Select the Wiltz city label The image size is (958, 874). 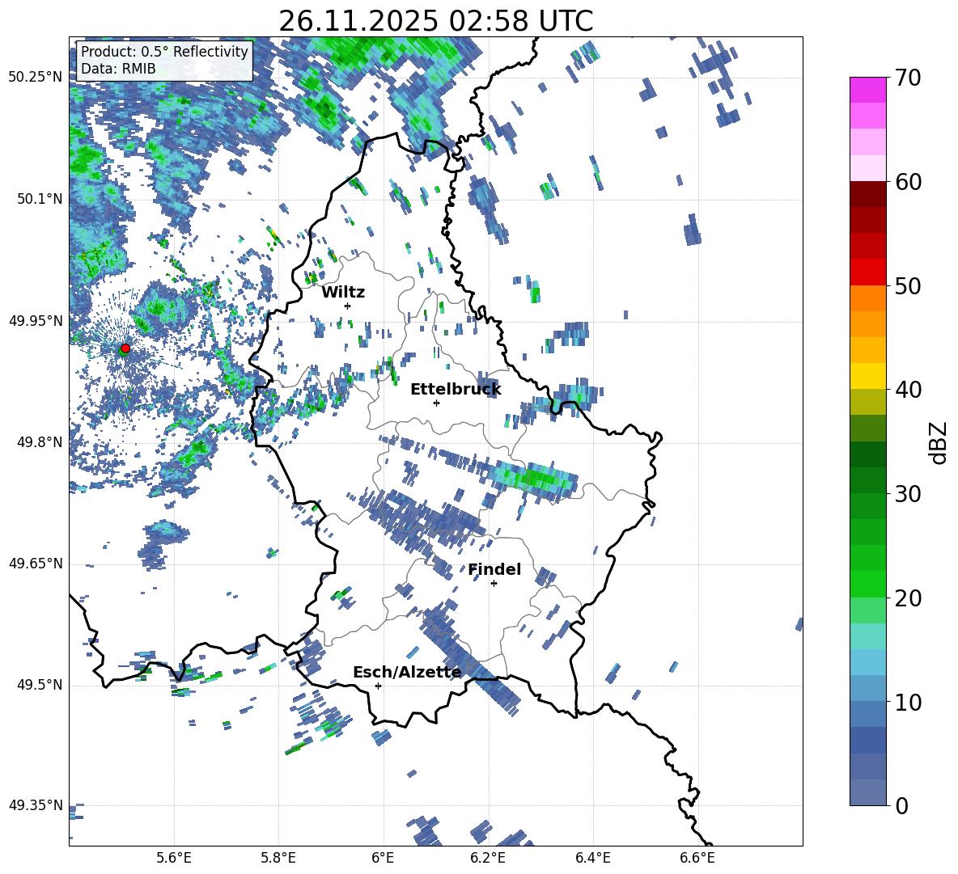(x=343, y=293)
